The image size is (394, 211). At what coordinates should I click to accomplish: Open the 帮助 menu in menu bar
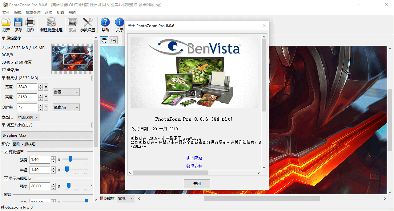(72, 13)
